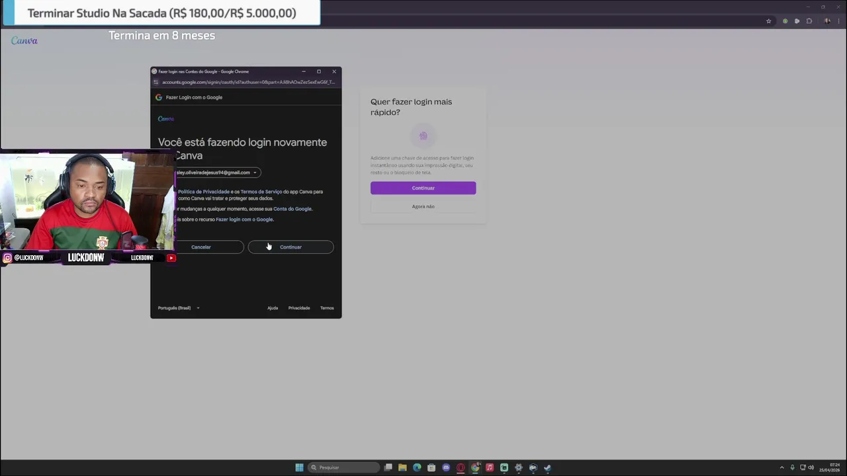The height and width of the screenshot is (476, 847).
Task: Open Microsoft Edge from the taskbar
Action: (417, 467)
